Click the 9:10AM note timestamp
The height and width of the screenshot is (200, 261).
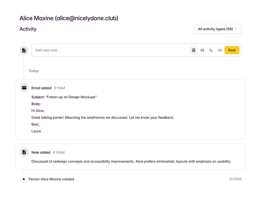pos(59,152)
